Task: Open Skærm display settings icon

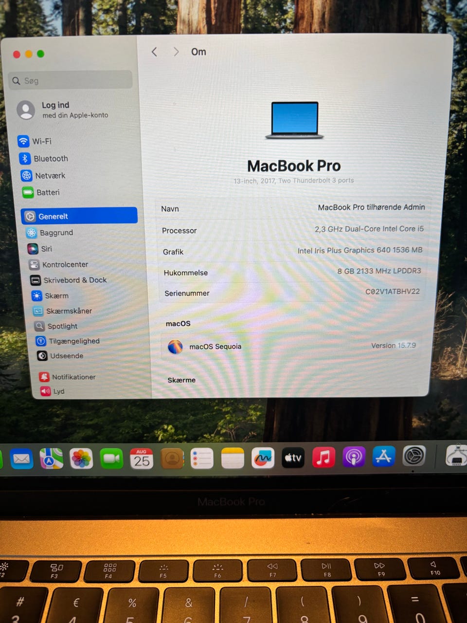Action: coord(37,295)
